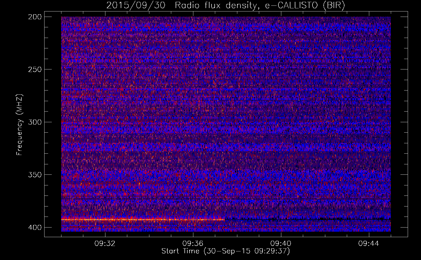The height and width of the screenshot is (260, 421).
Task: Click the plot title '2015/09/30 Radio flux density'
Action: 226,5
